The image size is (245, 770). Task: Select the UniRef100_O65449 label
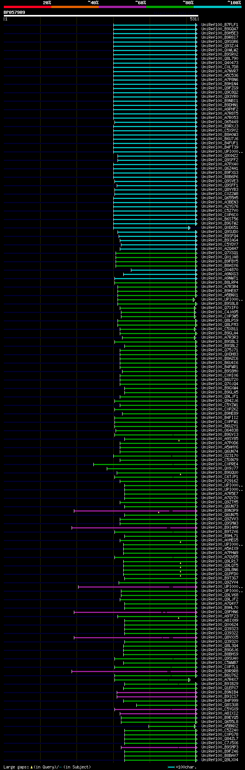coord(220,122)
